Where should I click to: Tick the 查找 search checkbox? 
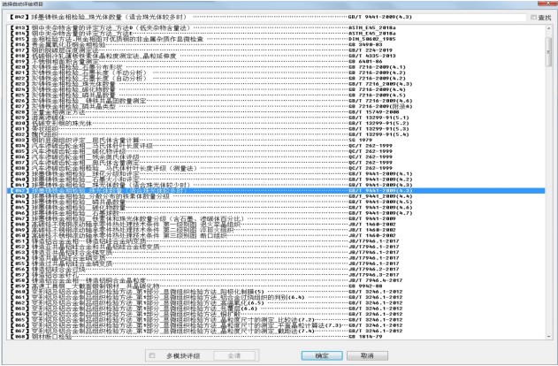533,18
